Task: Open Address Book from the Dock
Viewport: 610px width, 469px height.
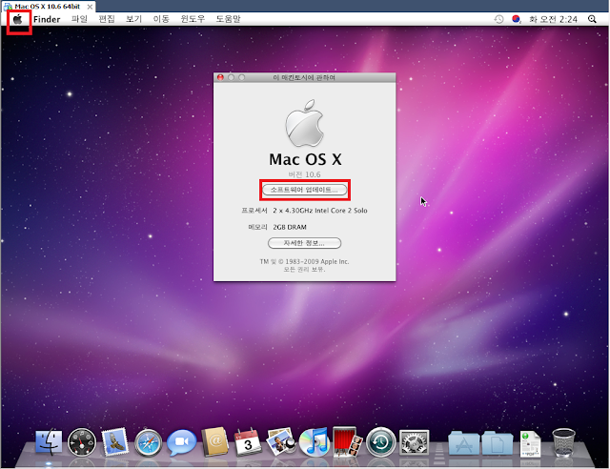Action: click(214, 441)
